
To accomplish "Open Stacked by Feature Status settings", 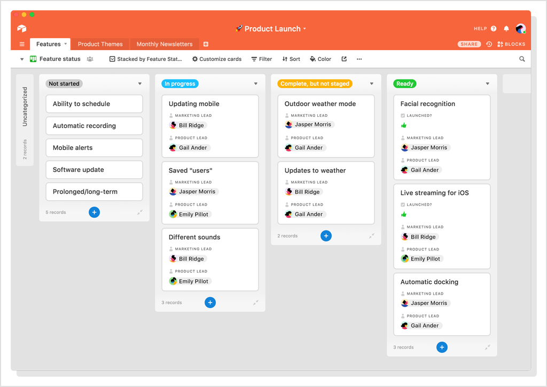I will [x=146, y=59].
